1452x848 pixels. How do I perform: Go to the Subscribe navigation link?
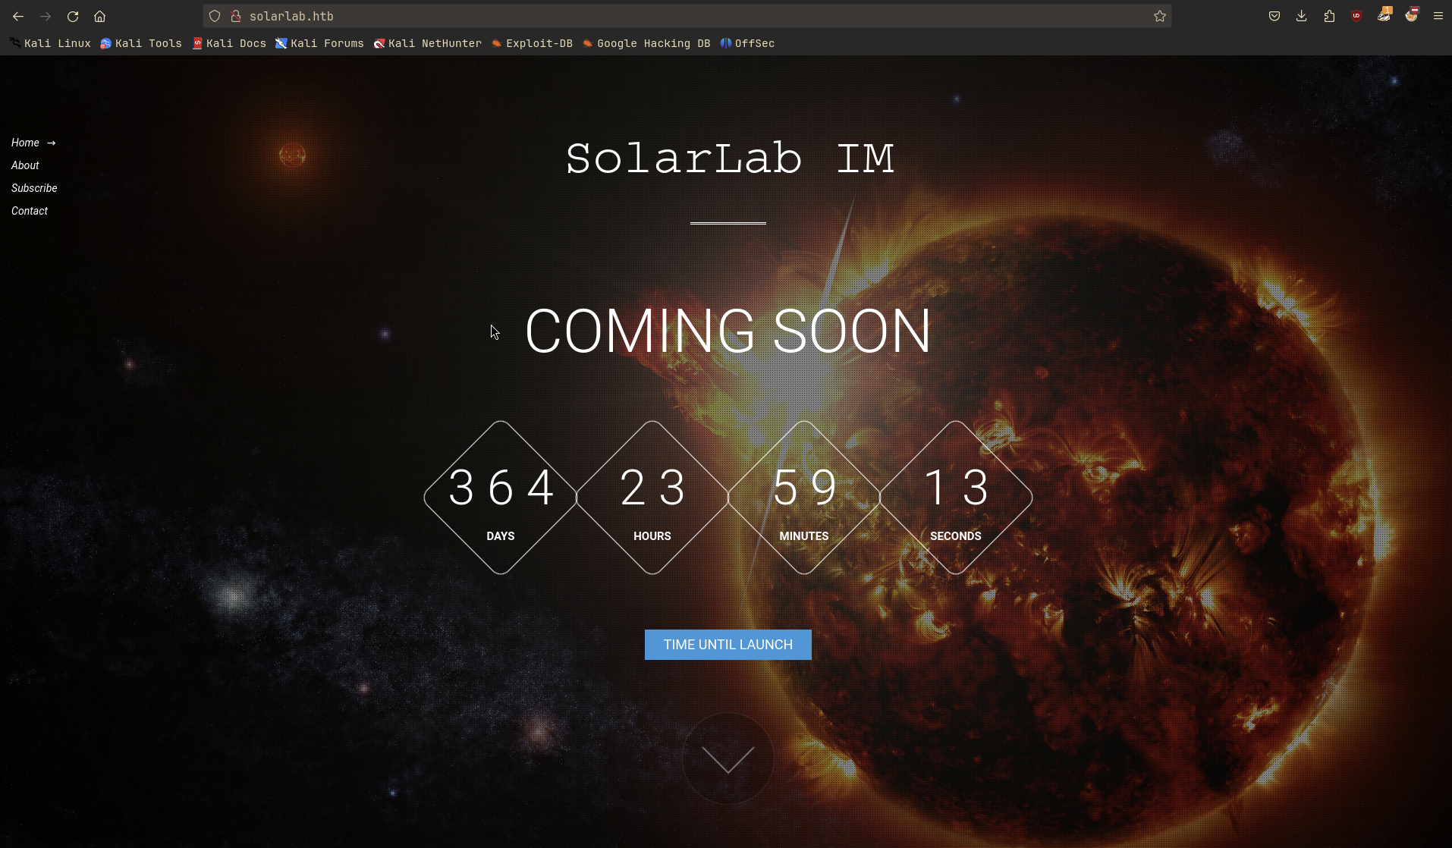34,188
